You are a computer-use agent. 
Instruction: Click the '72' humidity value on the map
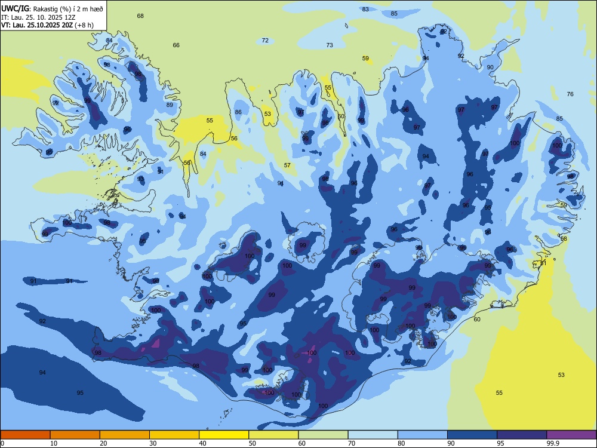tap(265, 41)
